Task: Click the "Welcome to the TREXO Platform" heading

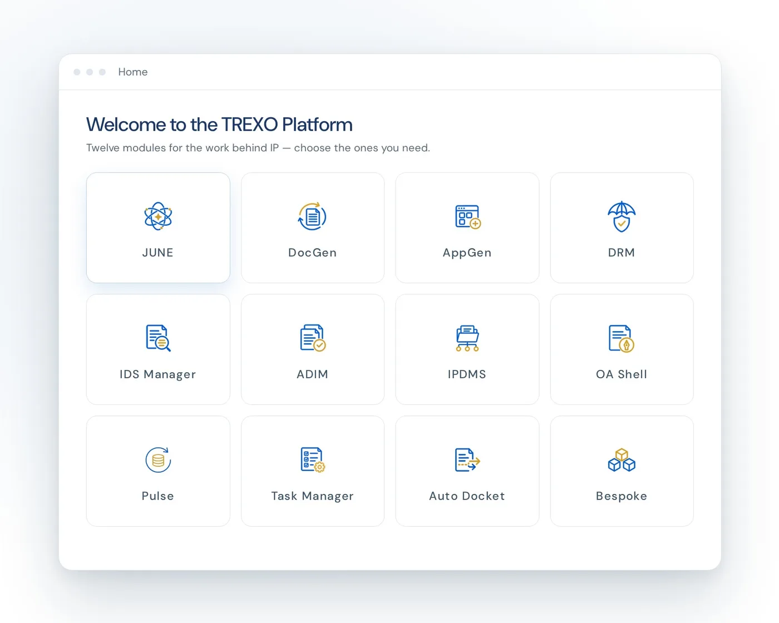Action: point(219,125)
